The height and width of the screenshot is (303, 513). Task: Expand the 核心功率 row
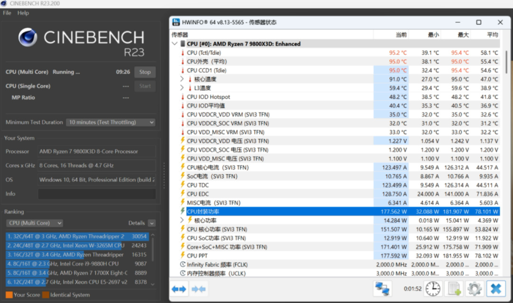click(x=182, y=220)
